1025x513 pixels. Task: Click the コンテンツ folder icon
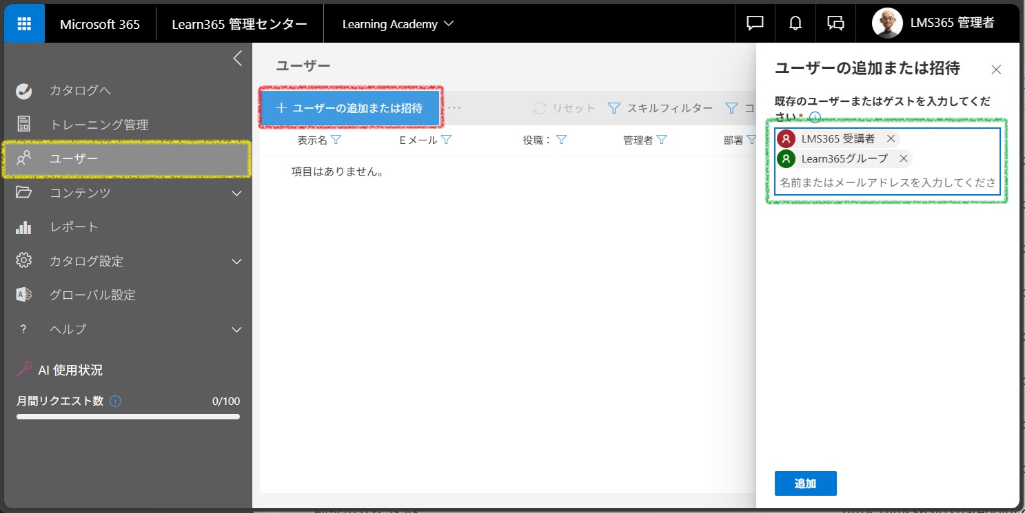[23, 193]
